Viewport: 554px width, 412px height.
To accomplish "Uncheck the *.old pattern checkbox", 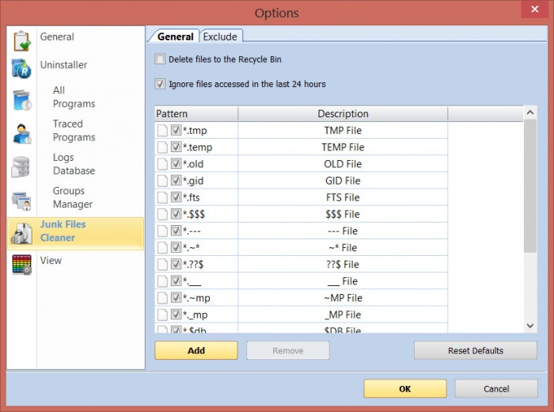I will pyautogui.click(x=176, y=164).
